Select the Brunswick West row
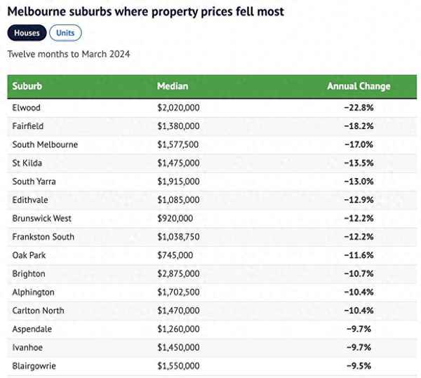Screen dimensions: 421x378 pyautogui.click(x=42, y=218)
